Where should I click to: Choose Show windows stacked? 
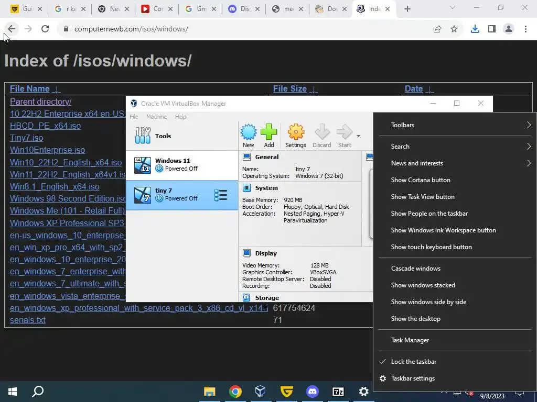click(455, 285)
